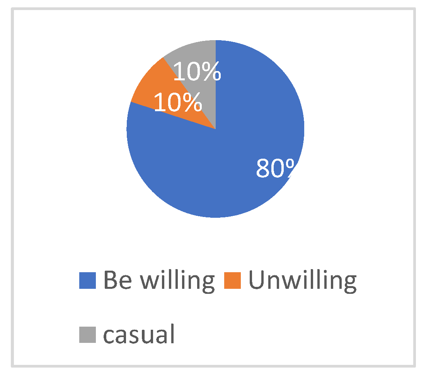The height and width of the screenshot is (378, 431).
Task: Select the "Be willing" legend text
Action: 158,280
